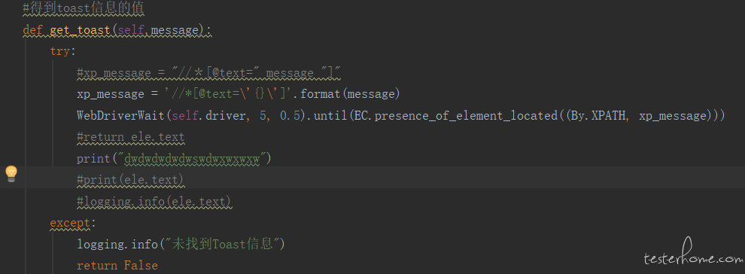Click the #得到toast信息的值 comment

click(x=84, y=8)
